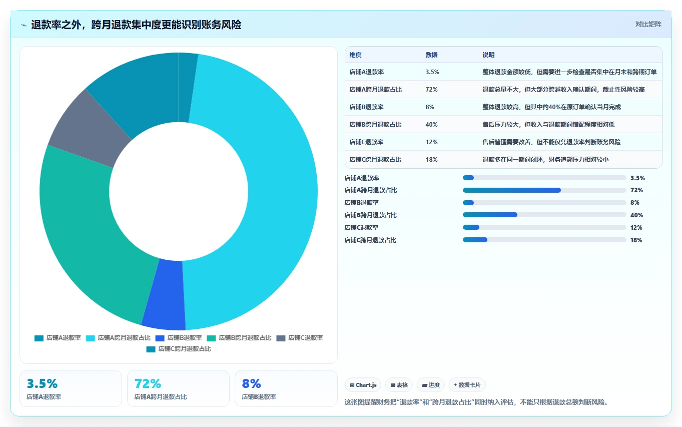Screen dimensions: 682x427
Task: Click the footer summary sentence
Action: click(476, 402)
